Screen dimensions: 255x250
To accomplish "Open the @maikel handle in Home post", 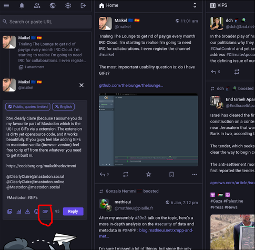I will pyautogui.click(x=123, y=27).
